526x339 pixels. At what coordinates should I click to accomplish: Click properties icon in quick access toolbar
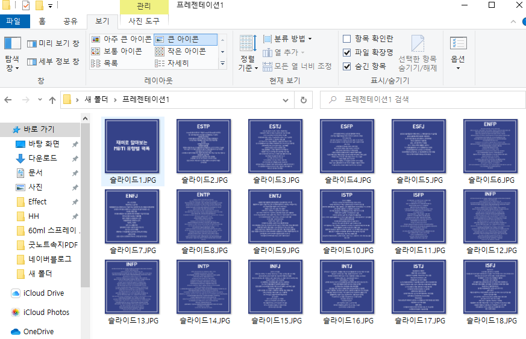(x=26, y=5)
